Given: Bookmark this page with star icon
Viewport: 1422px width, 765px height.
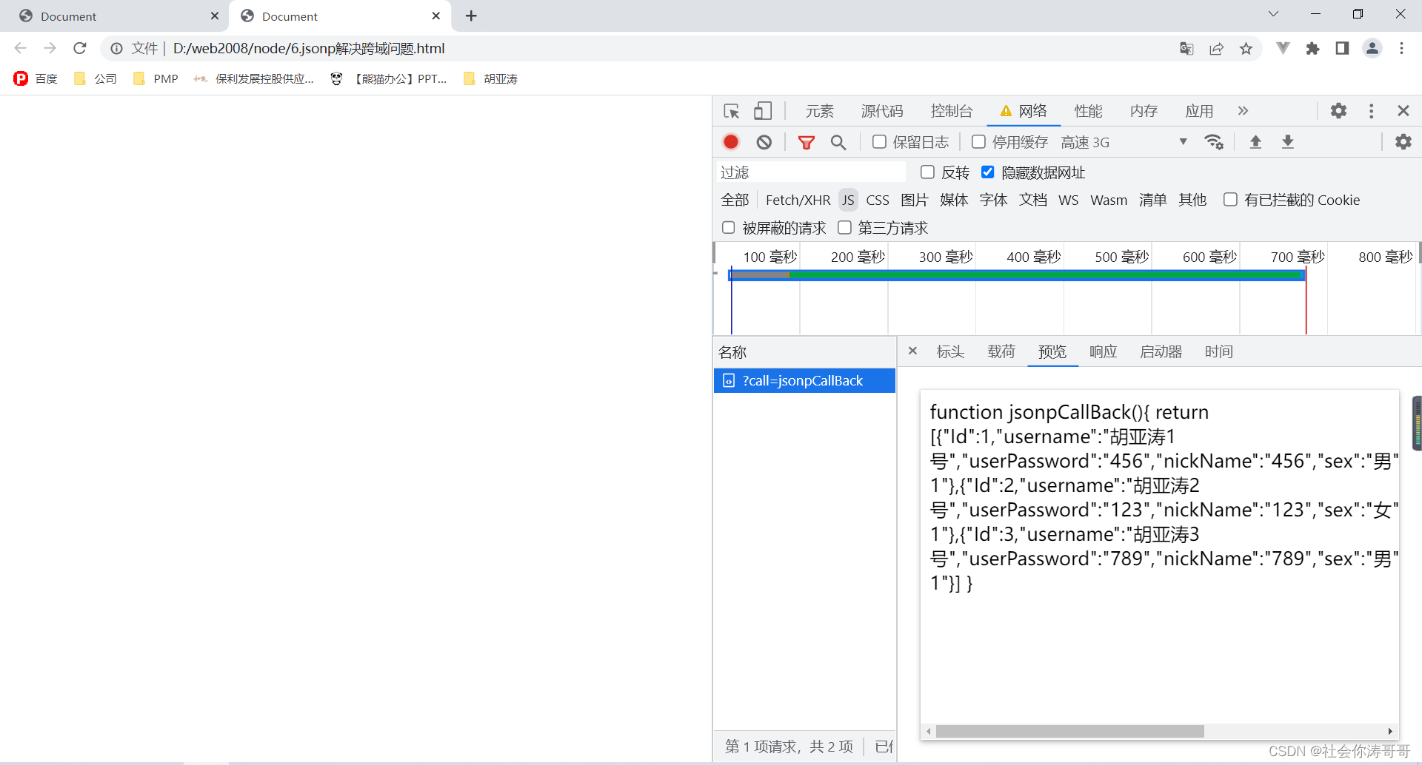Looking at the screenshot, I should (x=1246, y=49).
